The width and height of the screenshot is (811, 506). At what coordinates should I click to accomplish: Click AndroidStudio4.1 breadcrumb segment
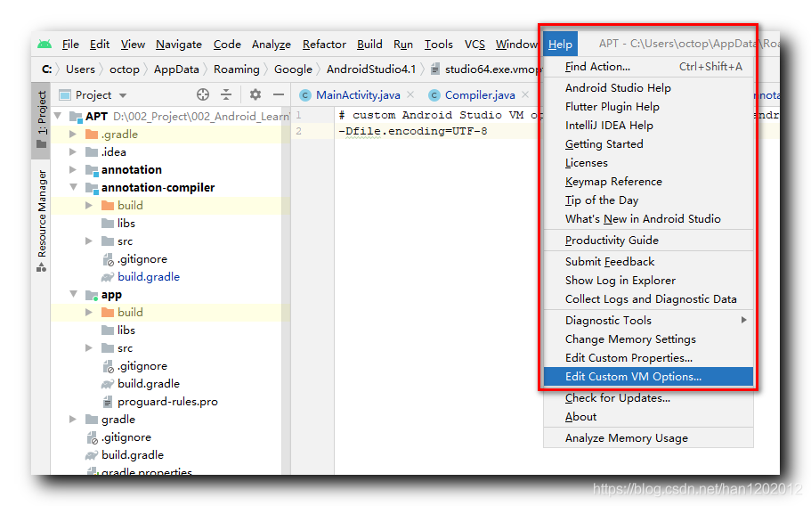click(370, 69)
